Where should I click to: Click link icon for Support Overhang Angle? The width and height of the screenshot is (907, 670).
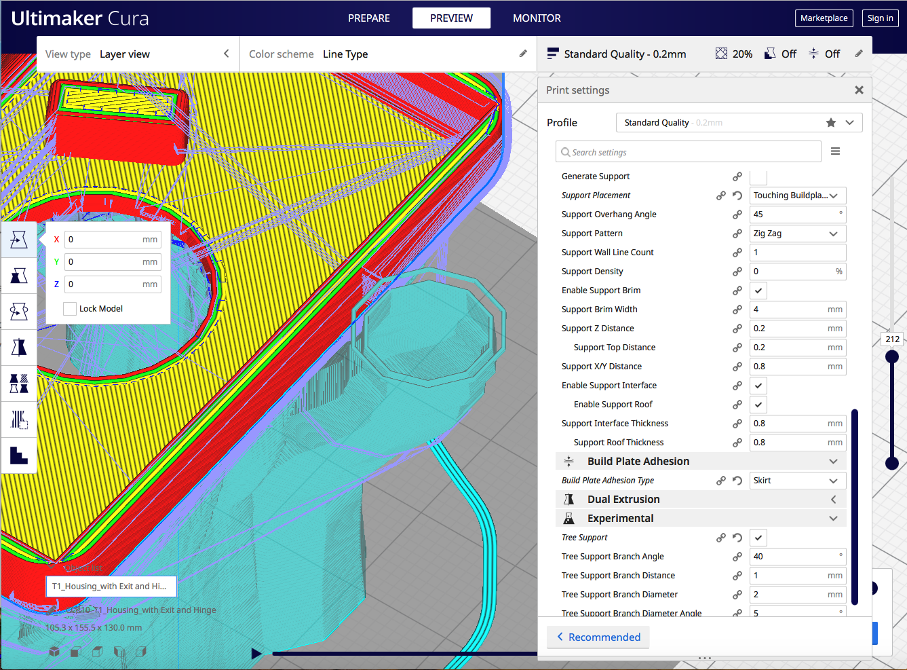737,215
